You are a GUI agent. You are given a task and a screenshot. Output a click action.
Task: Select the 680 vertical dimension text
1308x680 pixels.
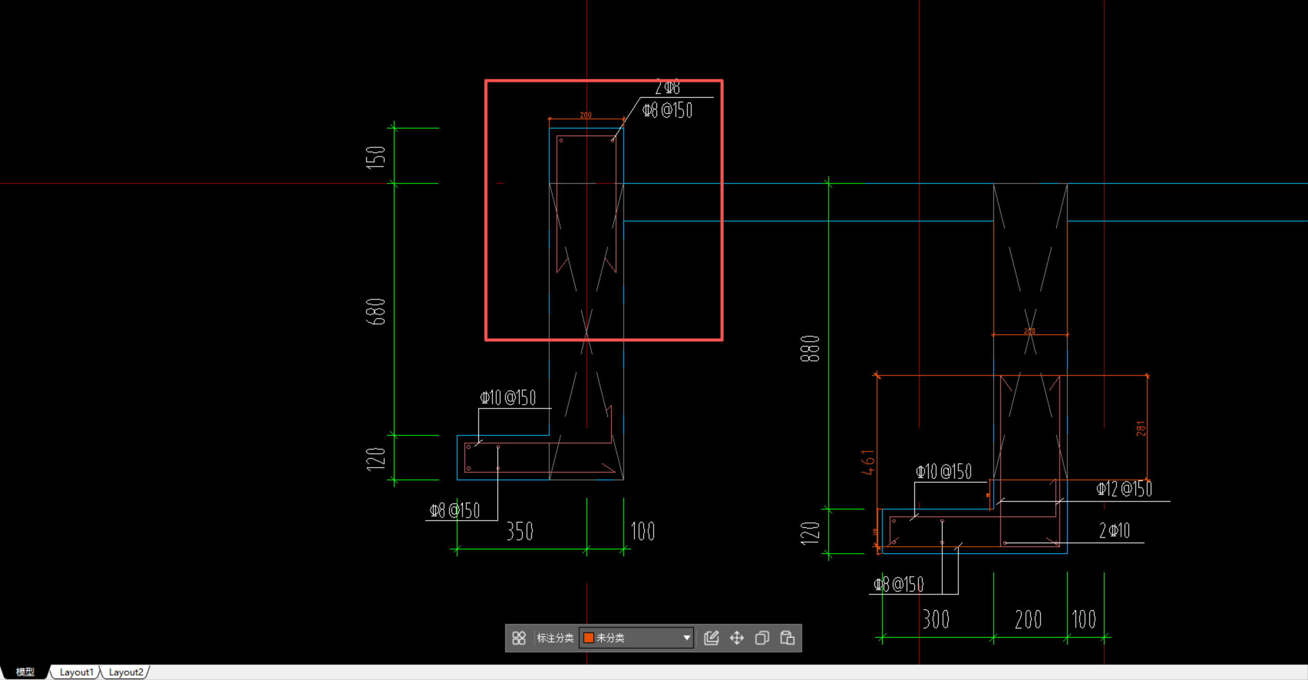coord(376,311)
